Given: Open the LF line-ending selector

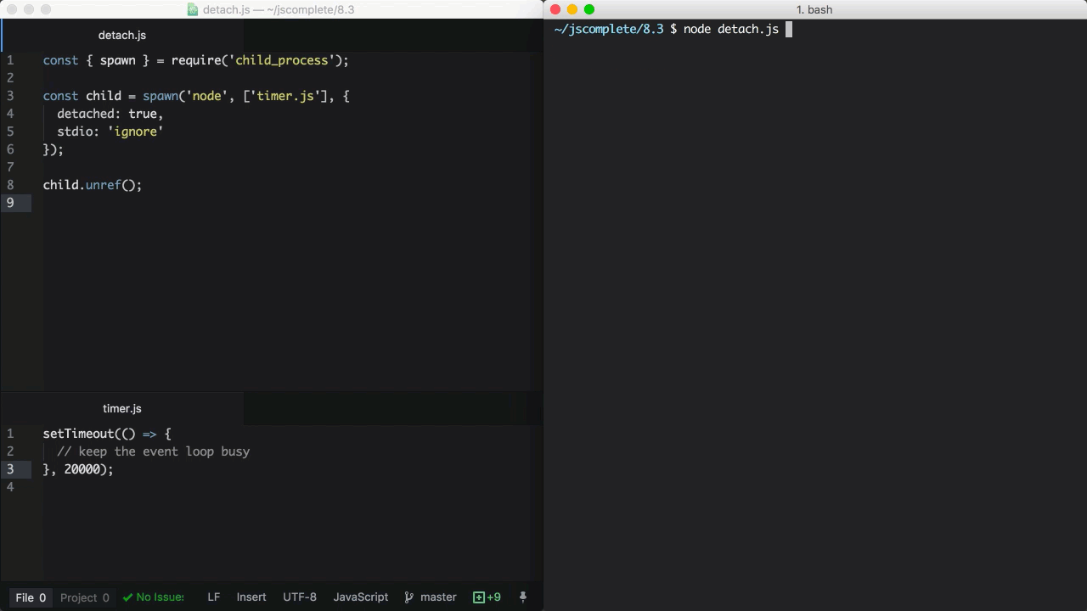Looking at the screenshot, I should [213, 597].
